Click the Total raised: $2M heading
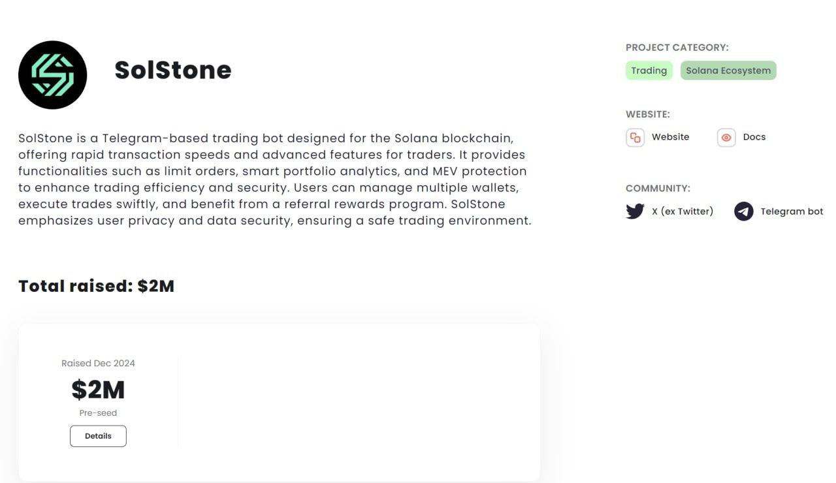This screenshot has height=483, width=836. (96, 286)
